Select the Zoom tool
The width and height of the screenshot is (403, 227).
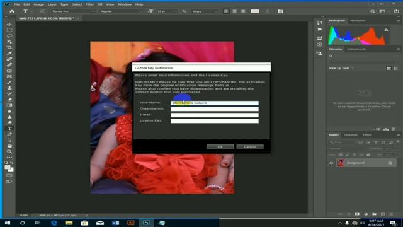click(9, 151)
